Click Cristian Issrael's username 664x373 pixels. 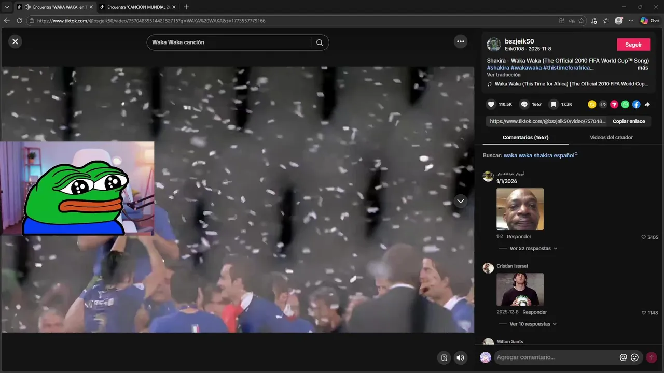pyautogui.click(x=512, y=266)
